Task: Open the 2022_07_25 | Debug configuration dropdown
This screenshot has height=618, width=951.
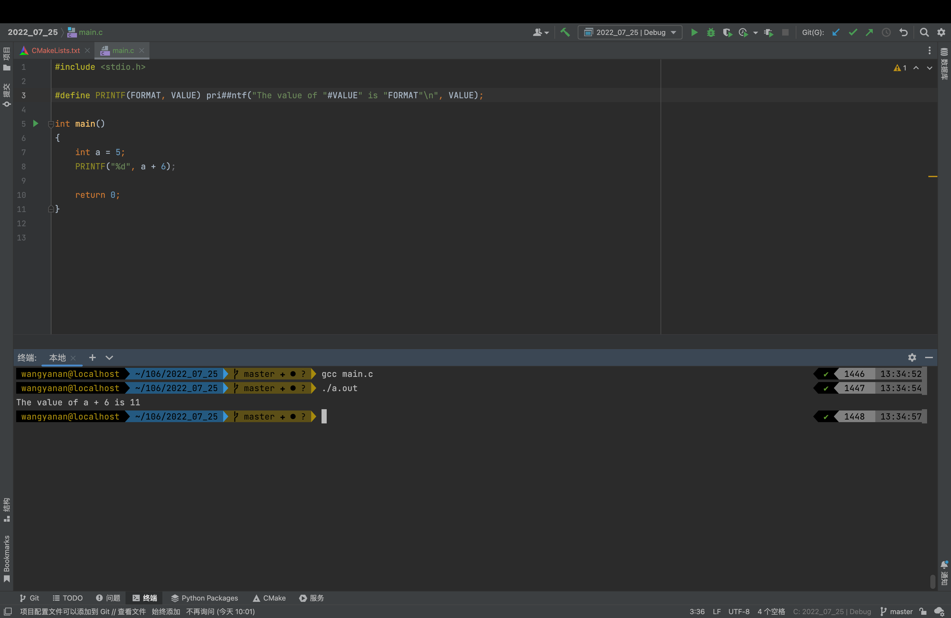Action: point(630,32)
